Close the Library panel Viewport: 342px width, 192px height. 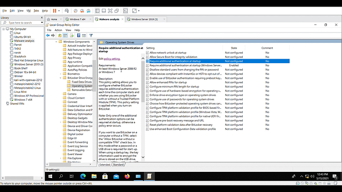pos(42,18)
